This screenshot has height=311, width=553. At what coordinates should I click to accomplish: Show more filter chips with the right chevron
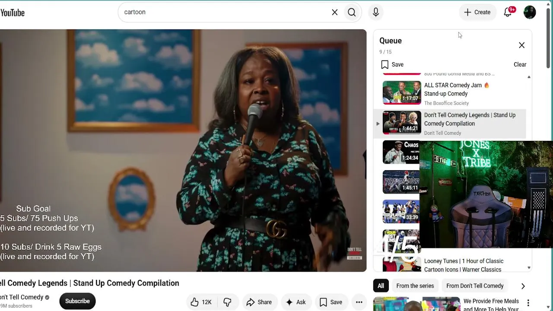523,286
